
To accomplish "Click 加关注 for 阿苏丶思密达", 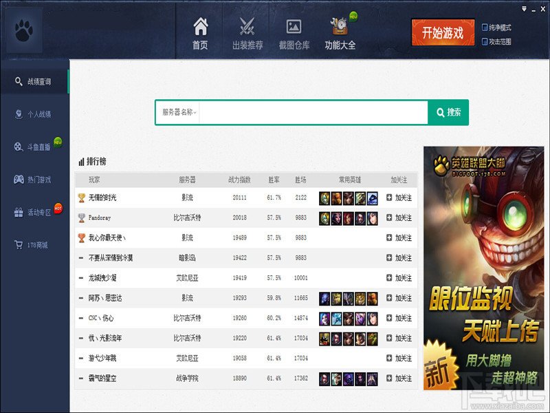I will 399,298.
